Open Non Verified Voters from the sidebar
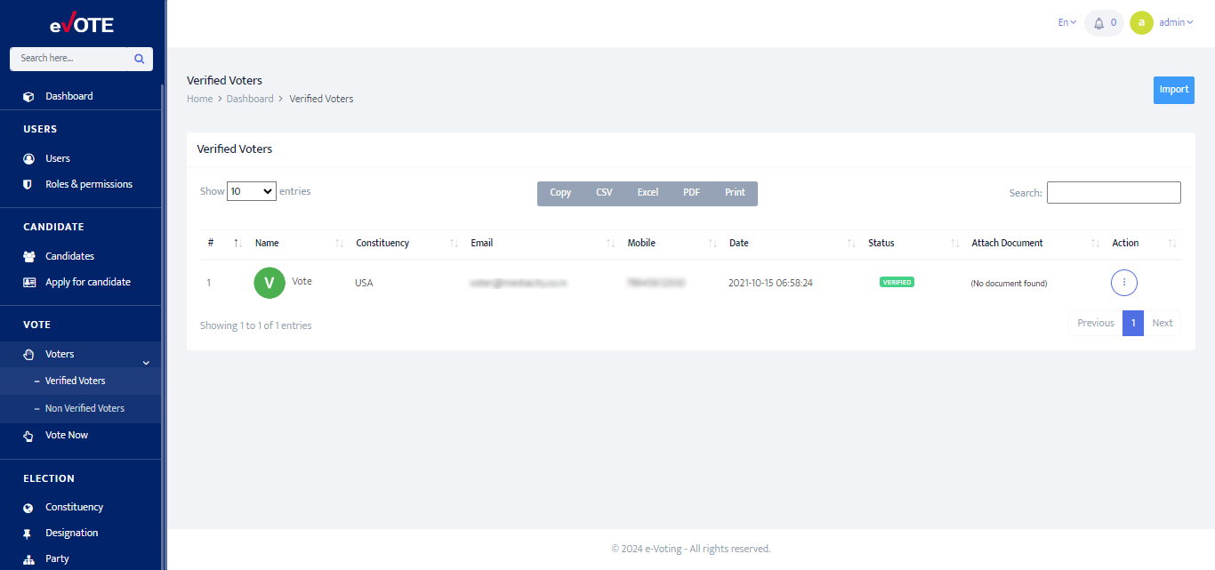 [83, 407]
